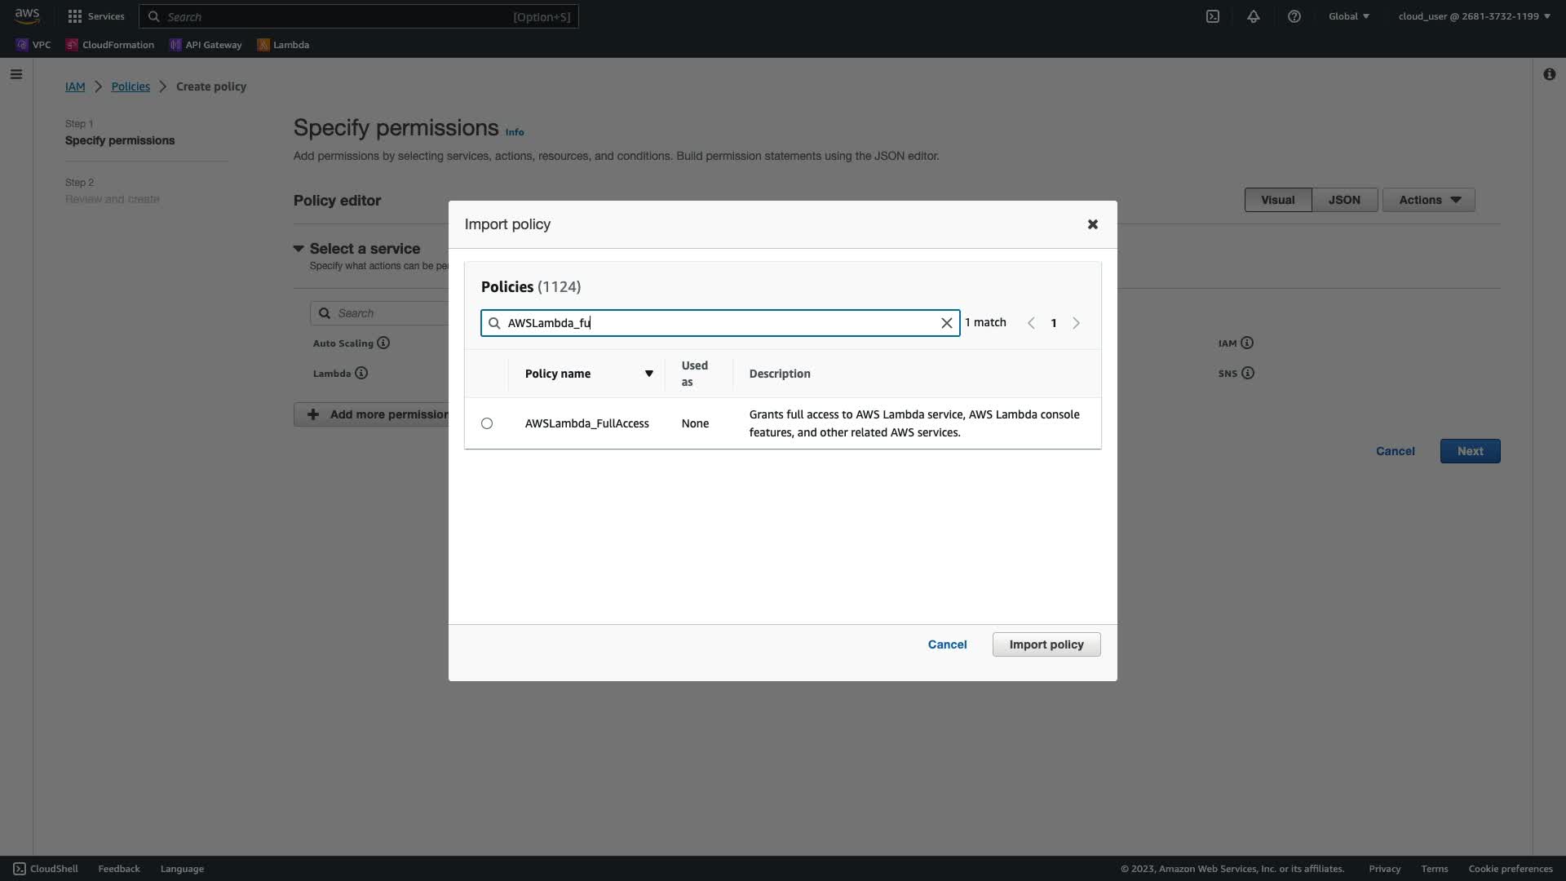Click the Lambda info icon

coord(361,373)
